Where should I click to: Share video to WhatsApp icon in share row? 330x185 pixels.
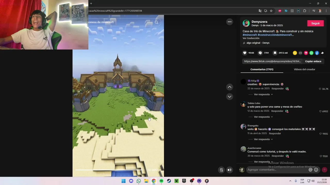coord(311,53)
